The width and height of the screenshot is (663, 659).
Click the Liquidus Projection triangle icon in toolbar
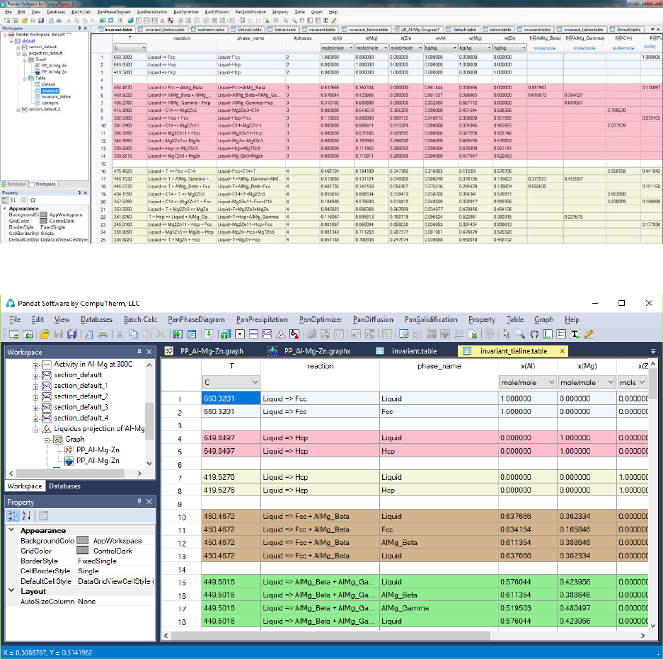[x=281, y=335]
